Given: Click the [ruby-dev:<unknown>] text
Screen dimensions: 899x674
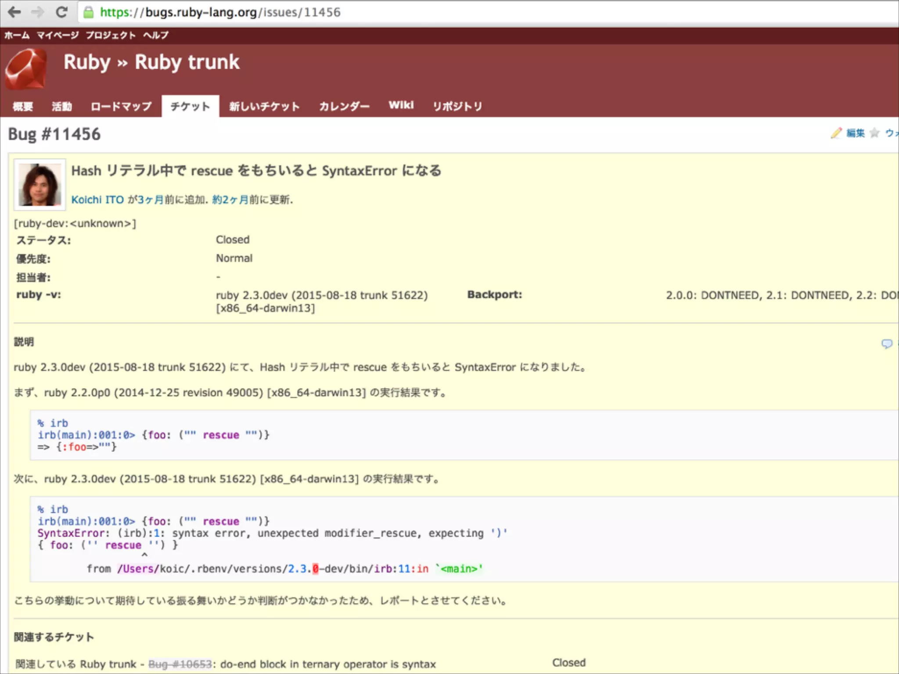Looking at the screenshot, I should click(75, 223).
